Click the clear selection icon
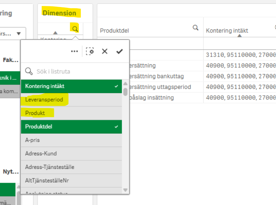Viewport: 276px width, 205px height. click(x=90, y=51)
